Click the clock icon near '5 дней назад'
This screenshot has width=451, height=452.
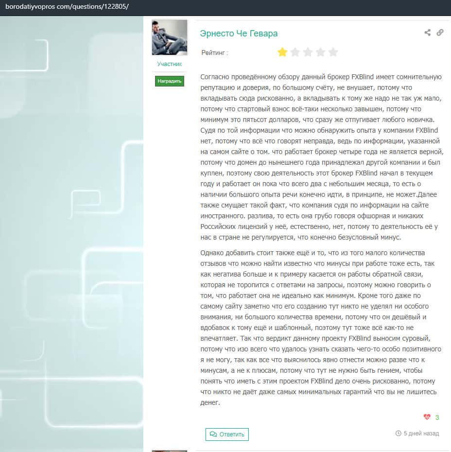pyautogui.click(x=398, y=433)
